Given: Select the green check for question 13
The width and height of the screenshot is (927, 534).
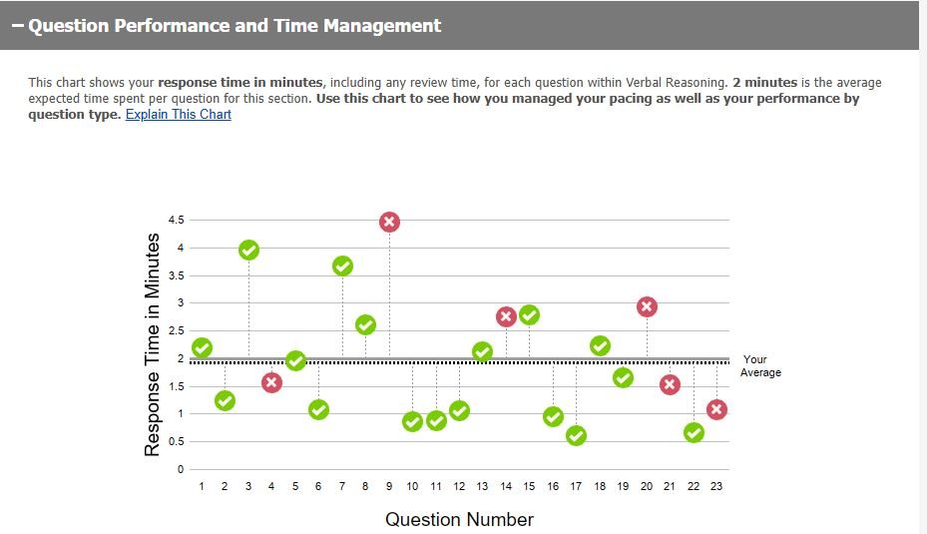Looking at the screenshot, I should pos(482,351).
